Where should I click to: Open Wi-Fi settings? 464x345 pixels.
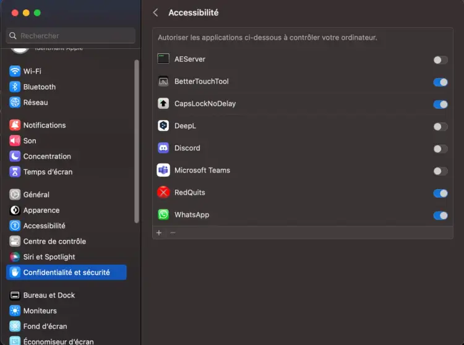click(x=66, y=71)
